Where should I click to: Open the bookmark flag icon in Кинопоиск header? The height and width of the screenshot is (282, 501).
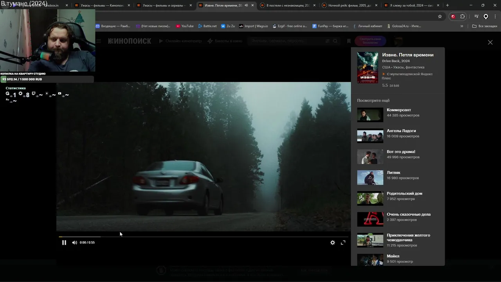[349, 41]
